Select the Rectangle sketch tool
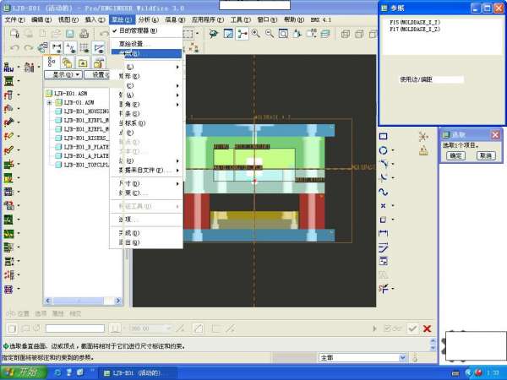507x380 pixels. coord(383,136)
